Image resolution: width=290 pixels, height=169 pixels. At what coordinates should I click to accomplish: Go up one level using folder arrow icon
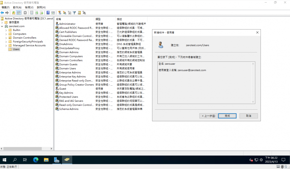14,13
